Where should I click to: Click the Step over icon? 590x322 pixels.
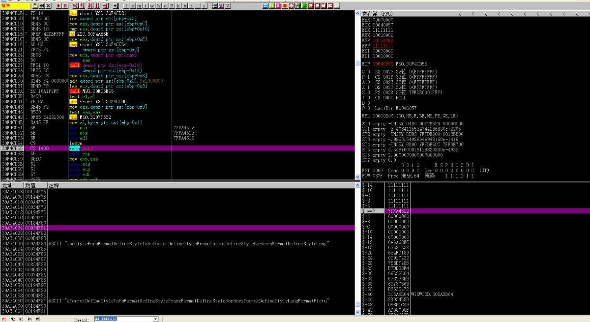click(x=82, y=5)
